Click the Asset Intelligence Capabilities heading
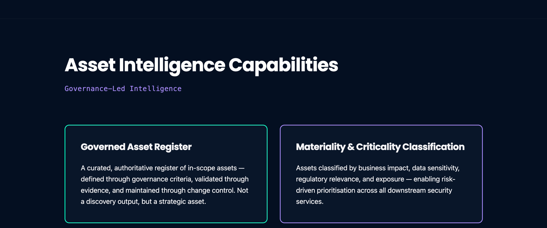 click(201, 65)
